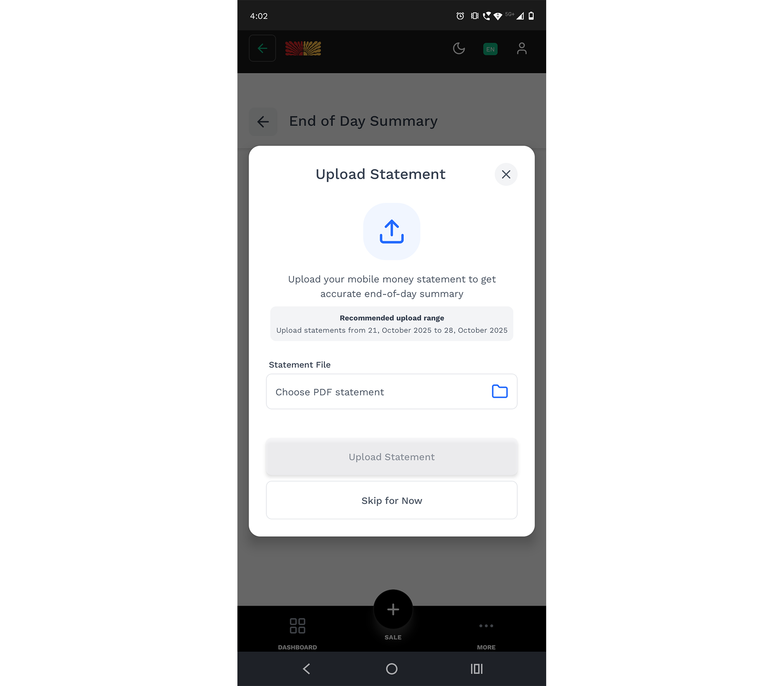Screen dimensions: 784x686
Task: Toggle dark mode moon icon
Action: click(x=459, y=49)
